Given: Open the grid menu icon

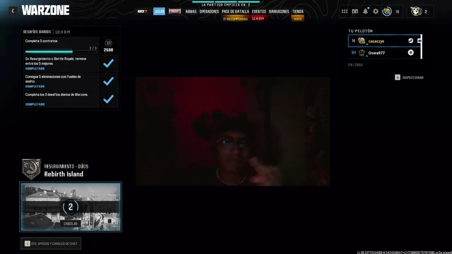Looking at the screenshot, I should pyautogui.click(x=345, y=11).
